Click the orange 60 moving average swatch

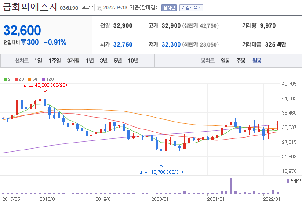click(x=29, y=79)
